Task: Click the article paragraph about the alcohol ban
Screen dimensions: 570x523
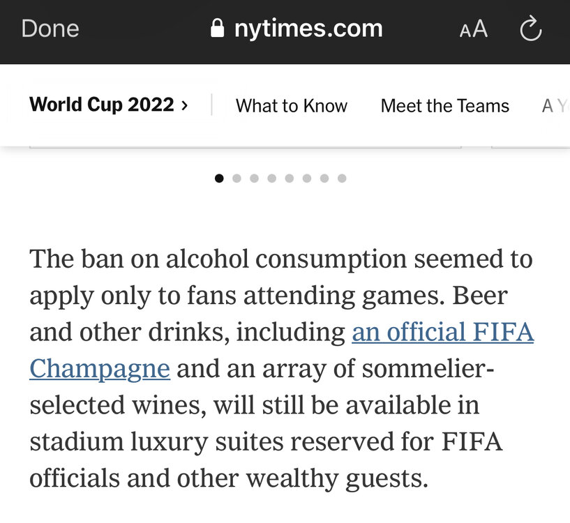Action: pyautogui.click(x=279, y=405)
